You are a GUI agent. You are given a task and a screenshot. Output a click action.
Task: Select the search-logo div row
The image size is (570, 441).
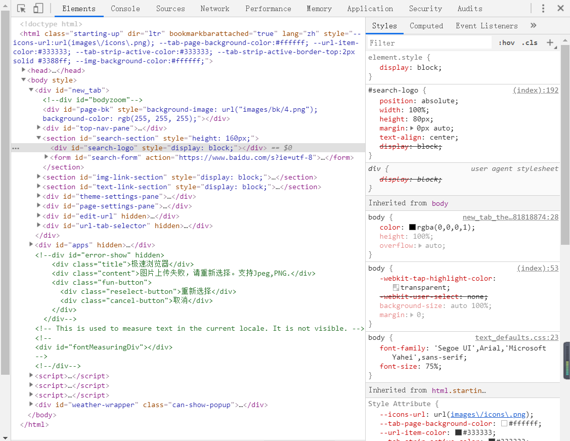pyautogui.click(x=188, y=148)
